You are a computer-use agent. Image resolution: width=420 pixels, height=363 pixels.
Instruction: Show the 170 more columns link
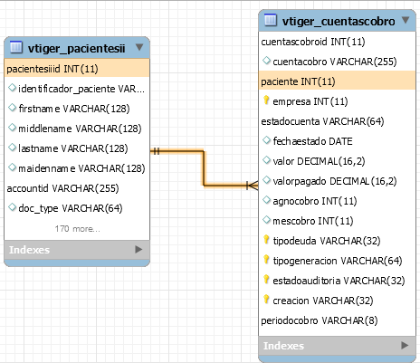(77, 229)
